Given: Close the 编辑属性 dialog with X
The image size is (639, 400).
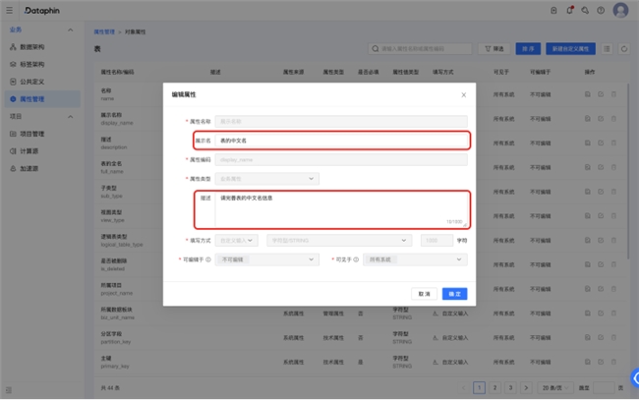Looking at the screenshot, I should (463, 95).
